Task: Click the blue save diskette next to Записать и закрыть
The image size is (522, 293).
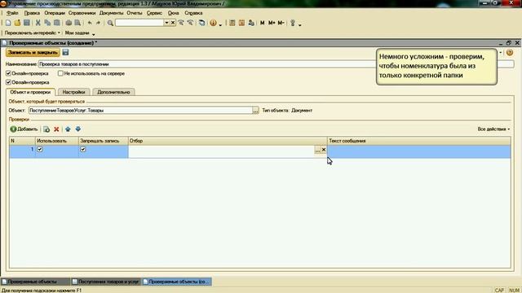Action: click(65, 52)
